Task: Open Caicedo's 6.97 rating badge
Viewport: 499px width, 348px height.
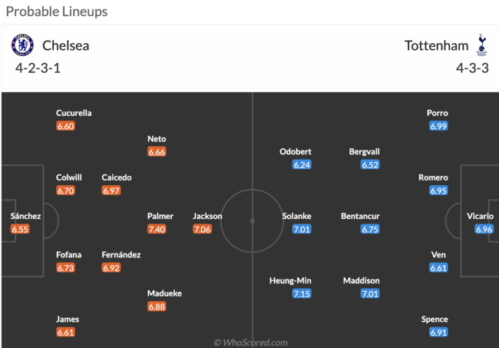Action: pos(111,191)
